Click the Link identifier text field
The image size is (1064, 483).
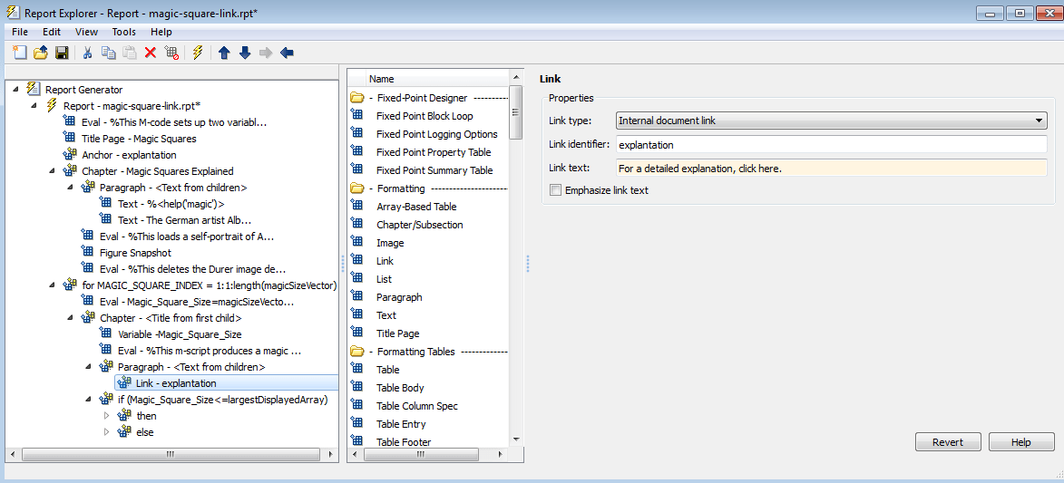[x=831, y=144]
